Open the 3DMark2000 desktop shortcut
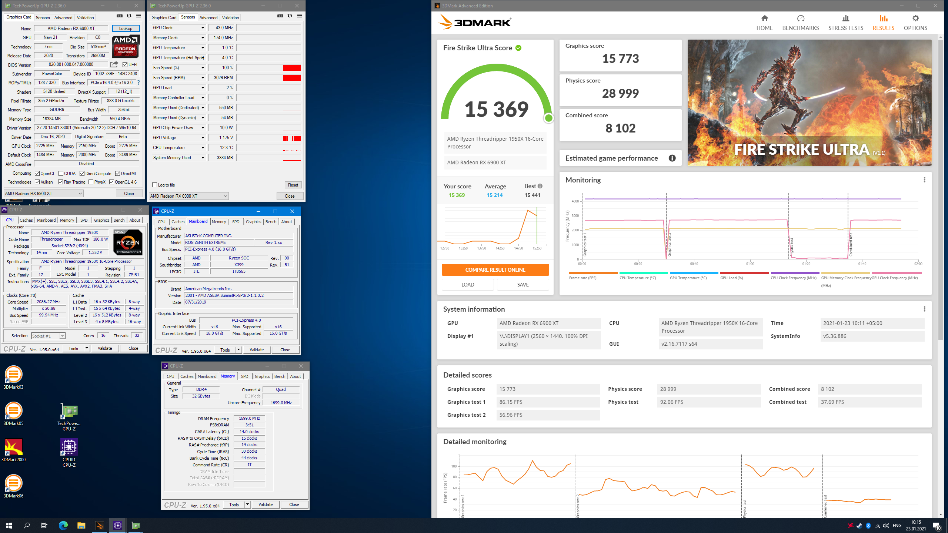Image resolution: width=948 pixels, height=533 pixels. 13,450
